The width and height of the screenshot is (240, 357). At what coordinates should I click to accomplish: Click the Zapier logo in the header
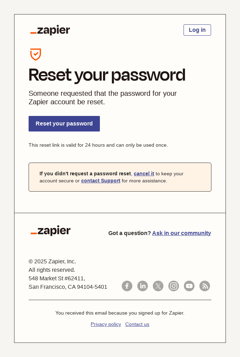pyautogui.click(x=50, y=30)
